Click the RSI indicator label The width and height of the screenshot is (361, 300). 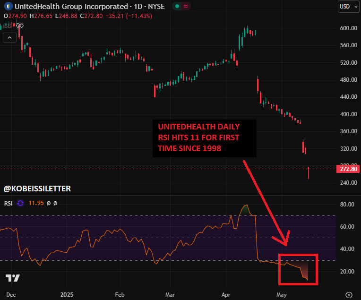[x=9, y=203]
